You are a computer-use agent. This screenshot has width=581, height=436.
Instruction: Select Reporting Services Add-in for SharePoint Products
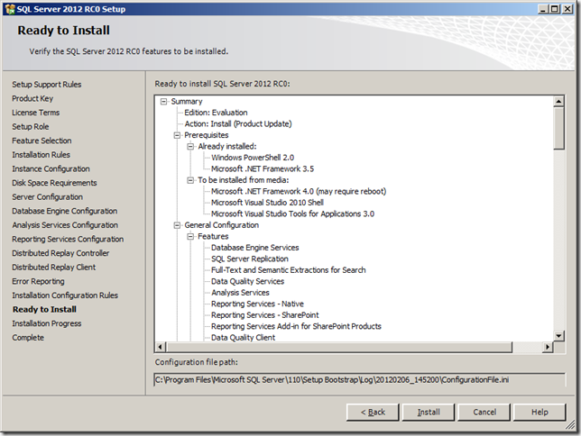point(296,326)
